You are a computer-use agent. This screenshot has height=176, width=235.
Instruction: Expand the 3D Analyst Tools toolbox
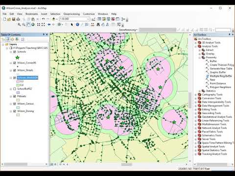click(x=196, y=43)
